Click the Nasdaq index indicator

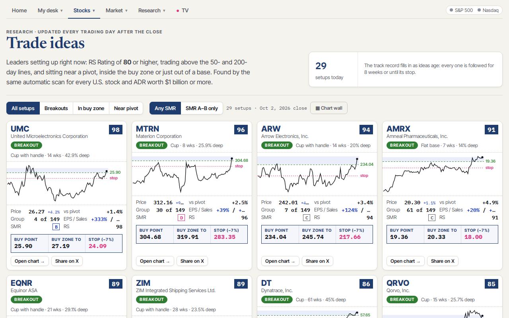(x=488, y=10)
